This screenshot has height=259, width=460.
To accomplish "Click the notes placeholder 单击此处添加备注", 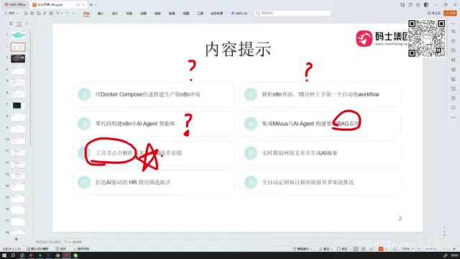I will click(x=48, y=242).
